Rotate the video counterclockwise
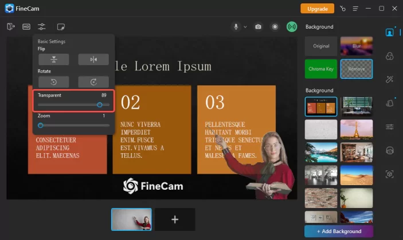Image resolution: width=403 pixels, height=240 pixels. [54, 82]
